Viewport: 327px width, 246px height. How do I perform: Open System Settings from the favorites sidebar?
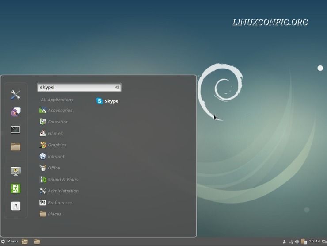tap(15, 95)
